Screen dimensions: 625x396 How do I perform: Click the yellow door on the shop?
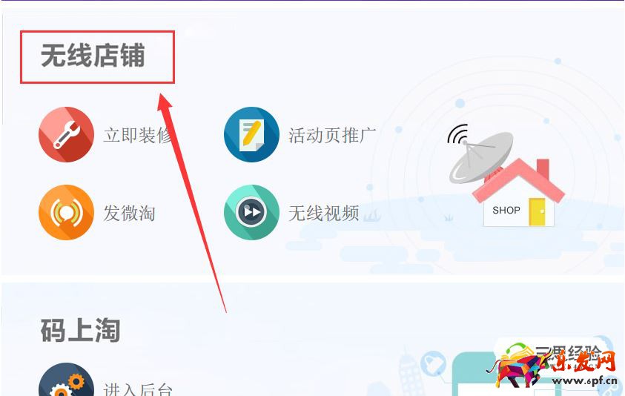tap(537, 212)
